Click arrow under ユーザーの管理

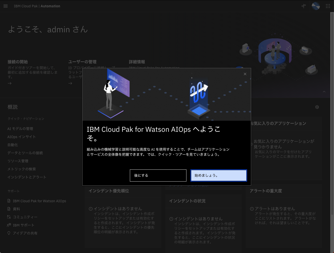[70, 83]
